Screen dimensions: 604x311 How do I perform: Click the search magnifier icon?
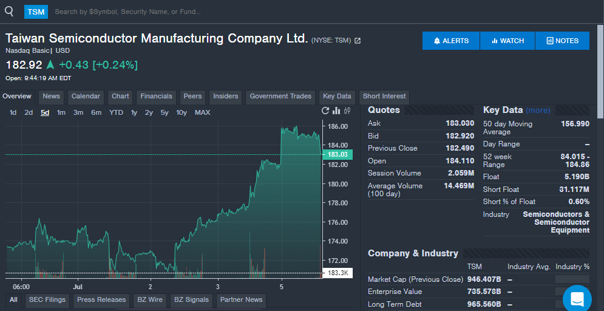[9, 12]
